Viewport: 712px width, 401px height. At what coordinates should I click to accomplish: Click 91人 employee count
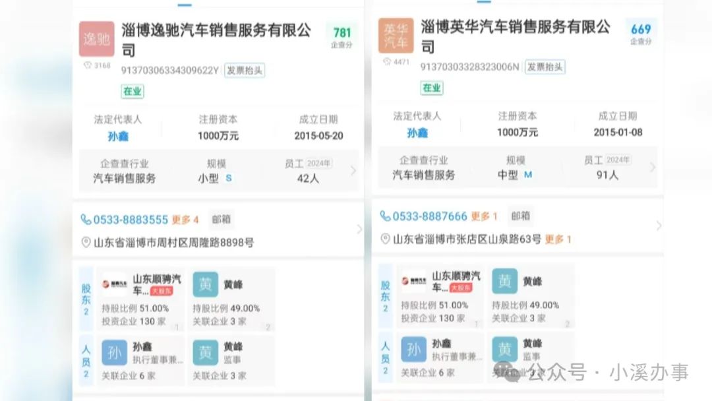[607, 175]
